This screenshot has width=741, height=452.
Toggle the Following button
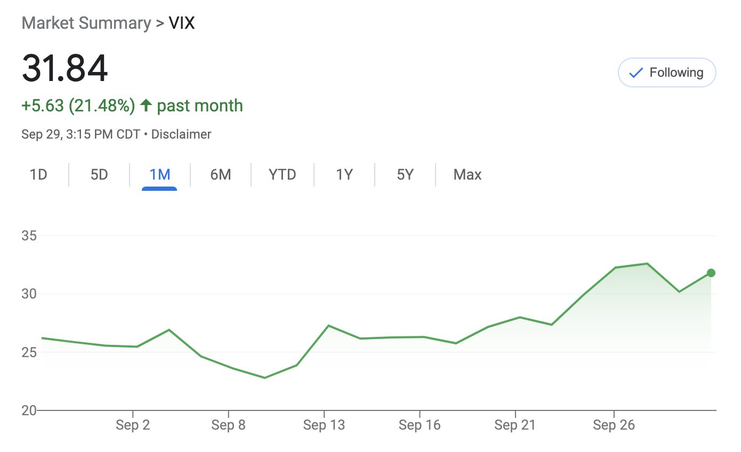(666, 72)
